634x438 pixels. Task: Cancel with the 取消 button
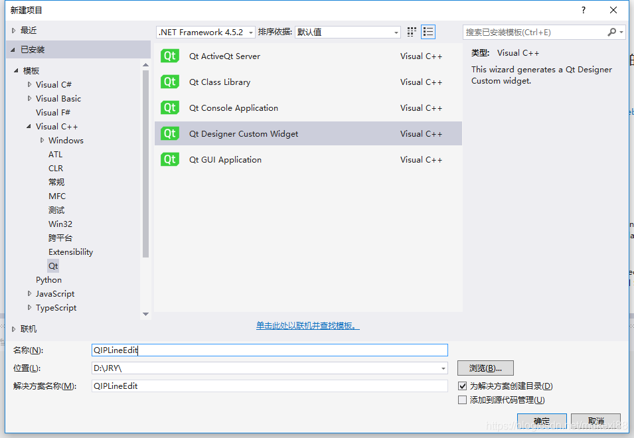[595, 421]
